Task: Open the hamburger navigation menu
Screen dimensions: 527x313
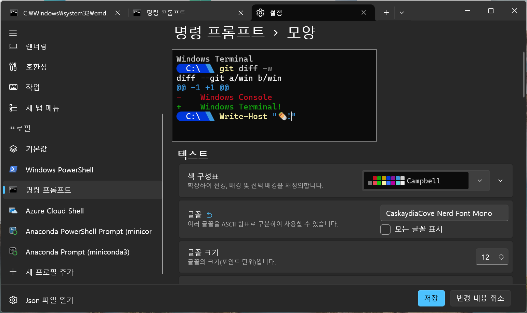Action: 13,33
